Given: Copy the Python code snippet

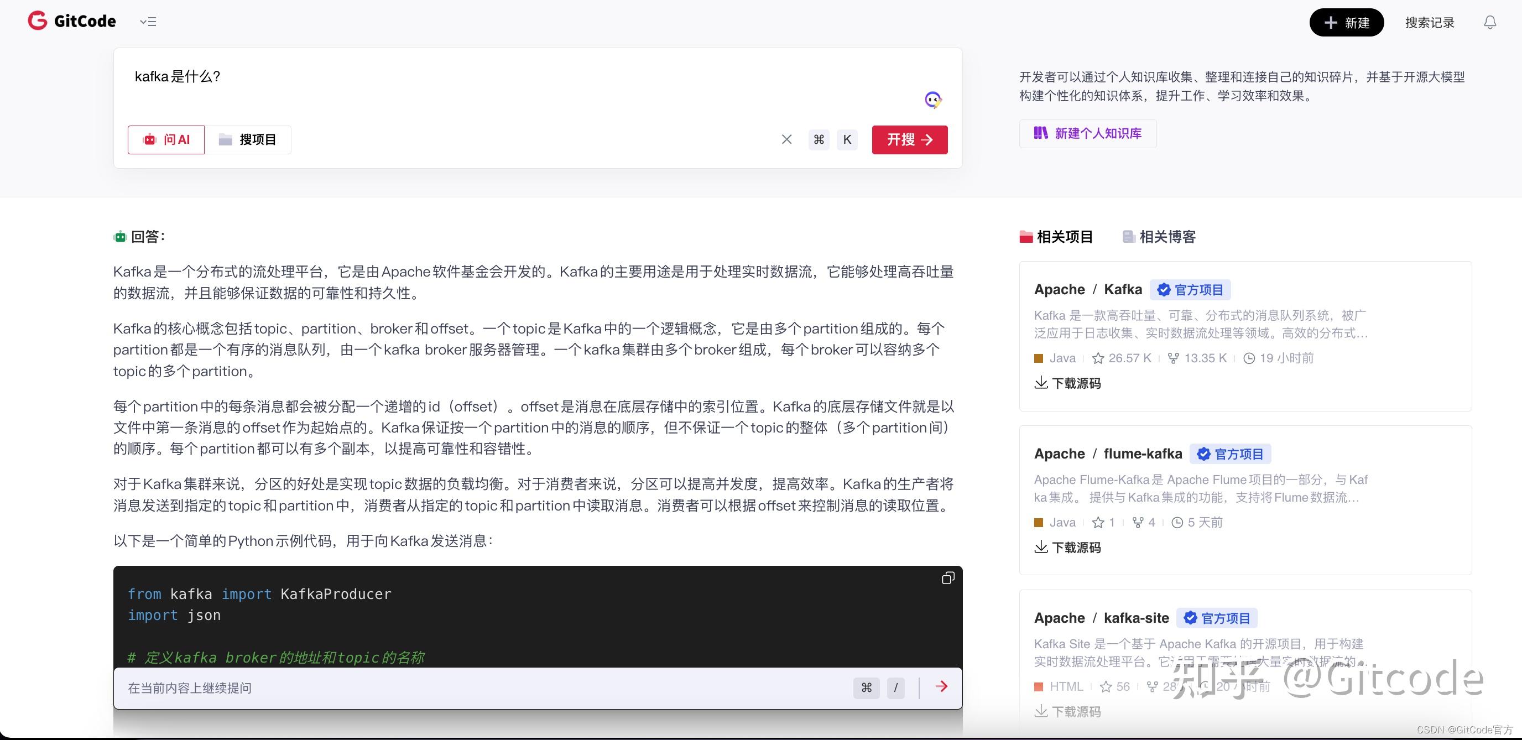Looking at the screenshot, I should click(x=948, y=577).
